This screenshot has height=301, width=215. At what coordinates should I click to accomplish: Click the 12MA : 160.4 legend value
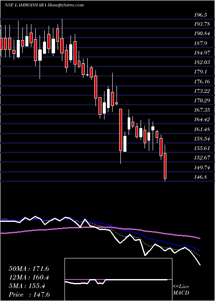[29, 277]
